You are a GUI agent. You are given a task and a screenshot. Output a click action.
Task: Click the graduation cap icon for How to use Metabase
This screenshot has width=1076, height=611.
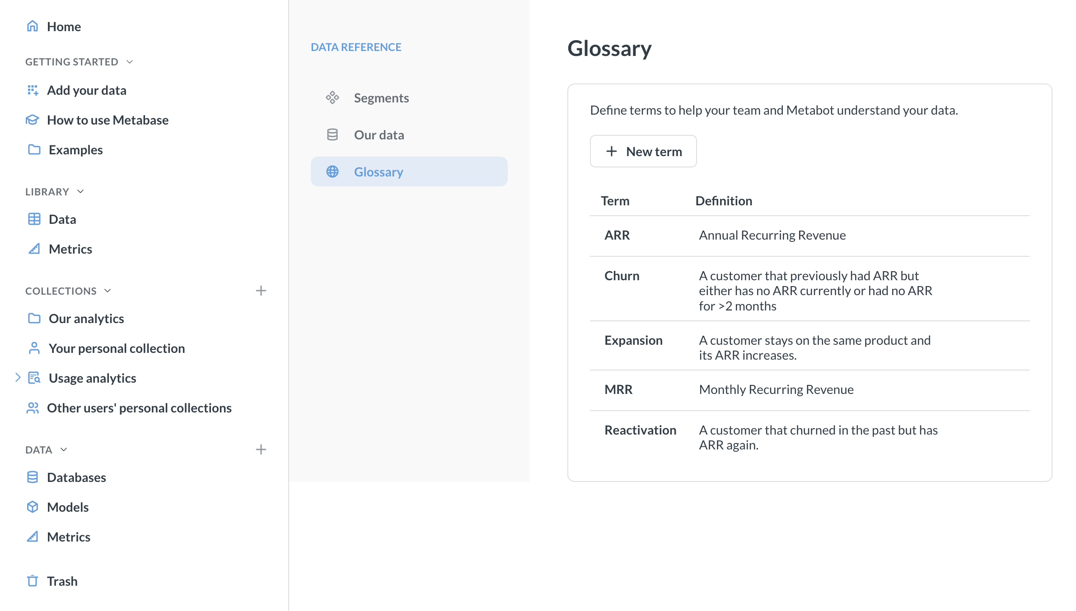33,120
